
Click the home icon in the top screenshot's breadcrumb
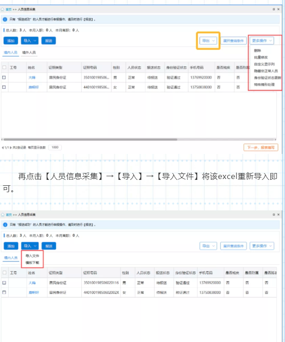click(3, 9)
